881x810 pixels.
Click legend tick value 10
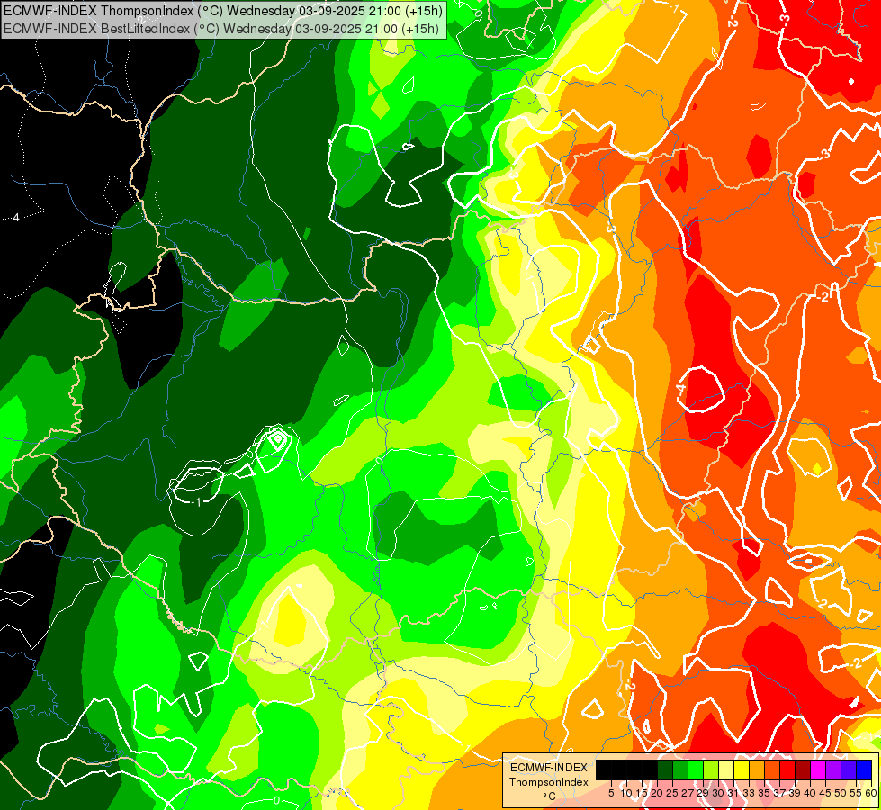click(x=626, y=793)
